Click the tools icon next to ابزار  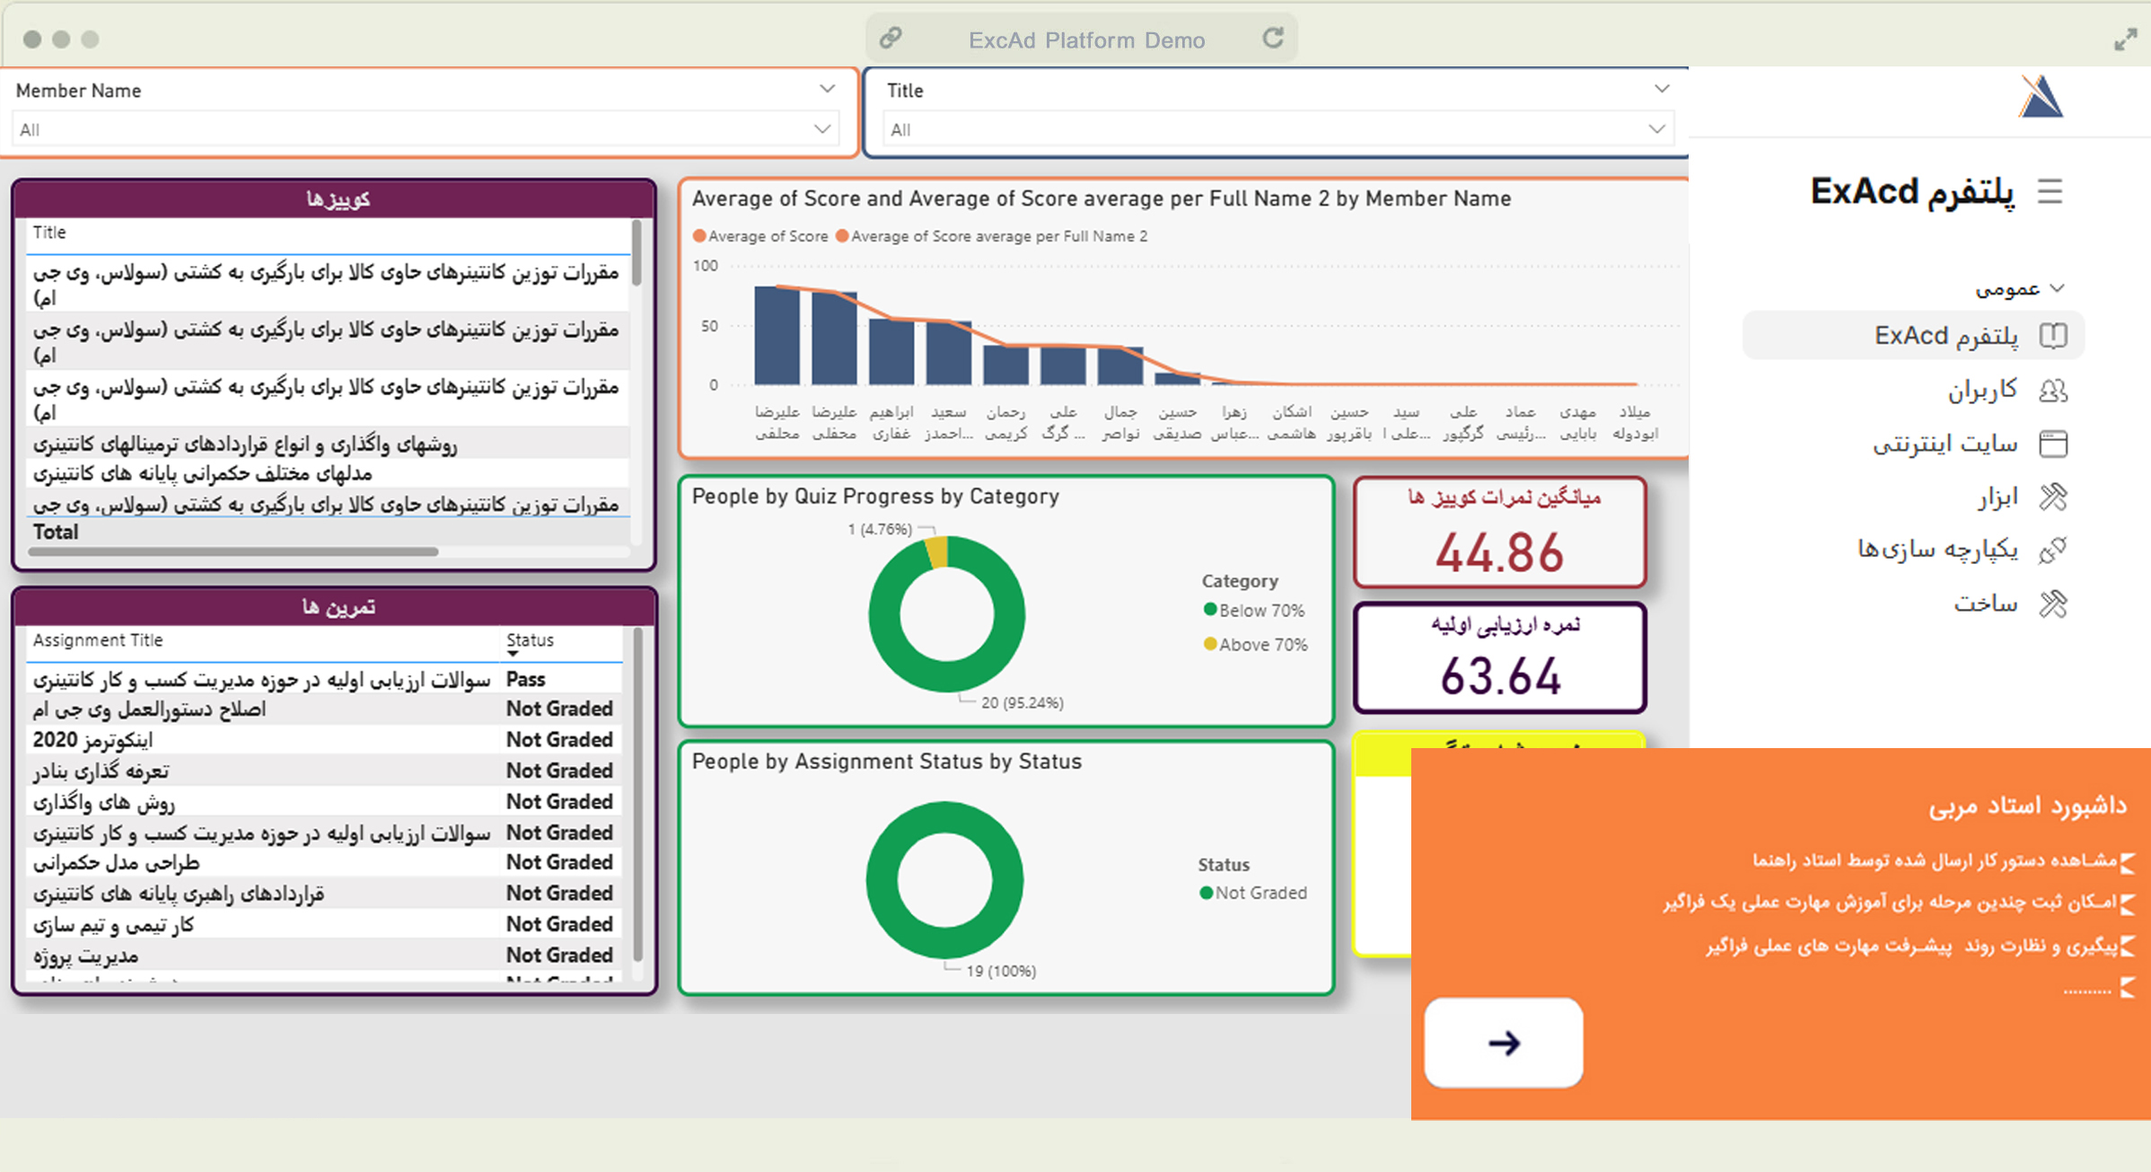(x=2053, y=497)
